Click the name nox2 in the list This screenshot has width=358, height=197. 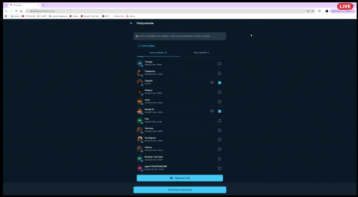pyautogui.click(x=147, y=100)
